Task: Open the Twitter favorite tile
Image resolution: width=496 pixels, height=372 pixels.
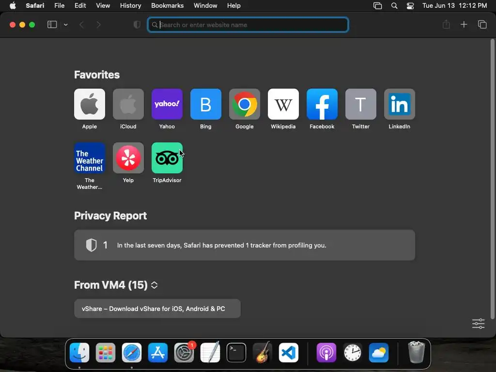Action: pyautogui.click(x=360, y=104)
